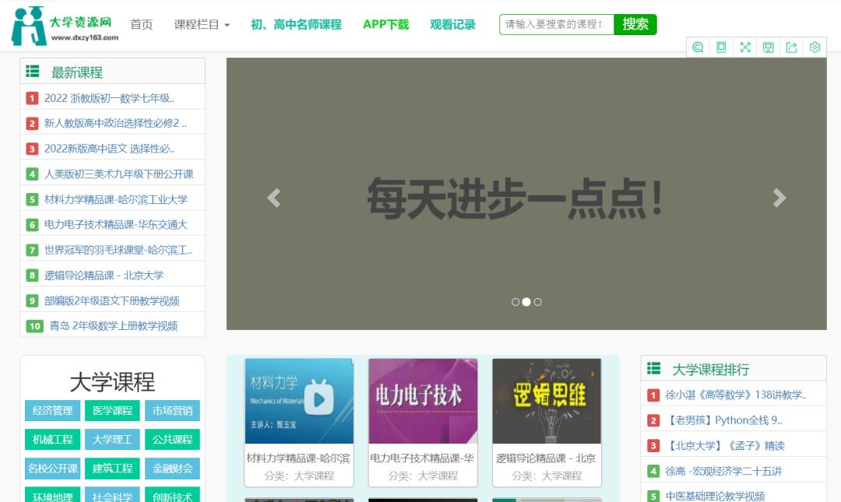The width and height of the screenshot is (841, 502).
Task: Click the mobile device icon in floating toolbar
Action: pyautogui.click(x=721, y=47)
